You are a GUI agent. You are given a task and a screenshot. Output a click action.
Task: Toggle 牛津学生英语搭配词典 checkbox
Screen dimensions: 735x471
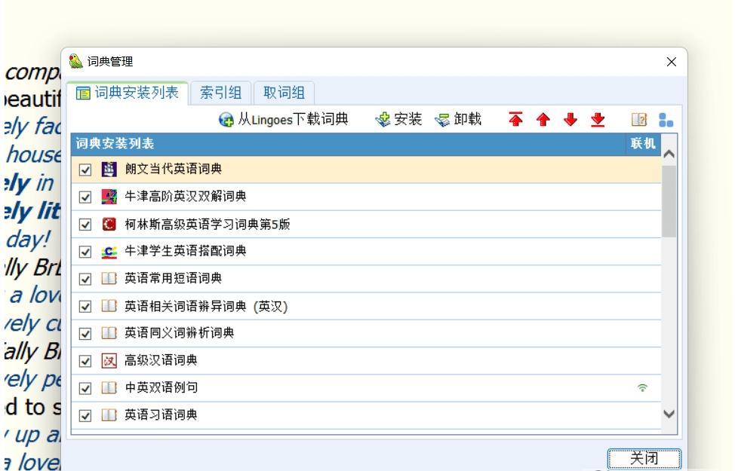click(x=85, y=252)
